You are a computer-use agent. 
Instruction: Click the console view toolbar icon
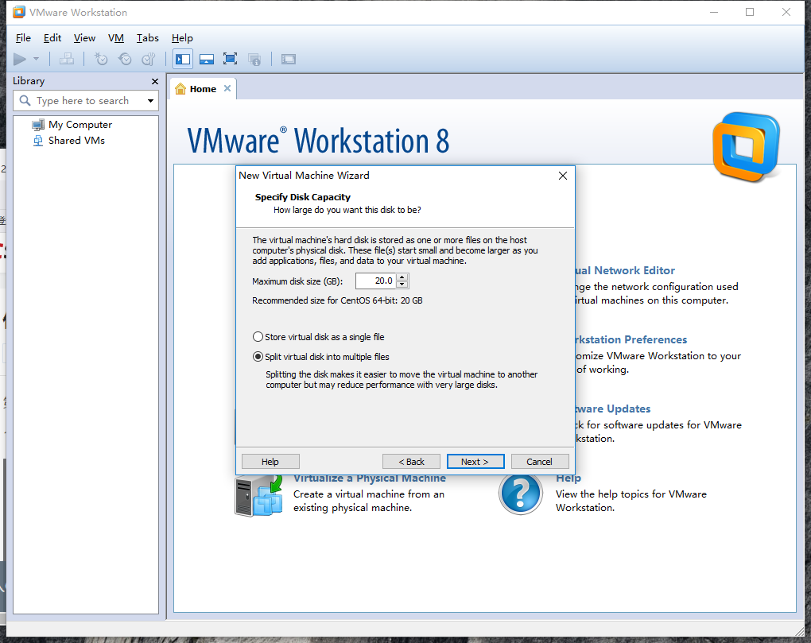point(288,59)
